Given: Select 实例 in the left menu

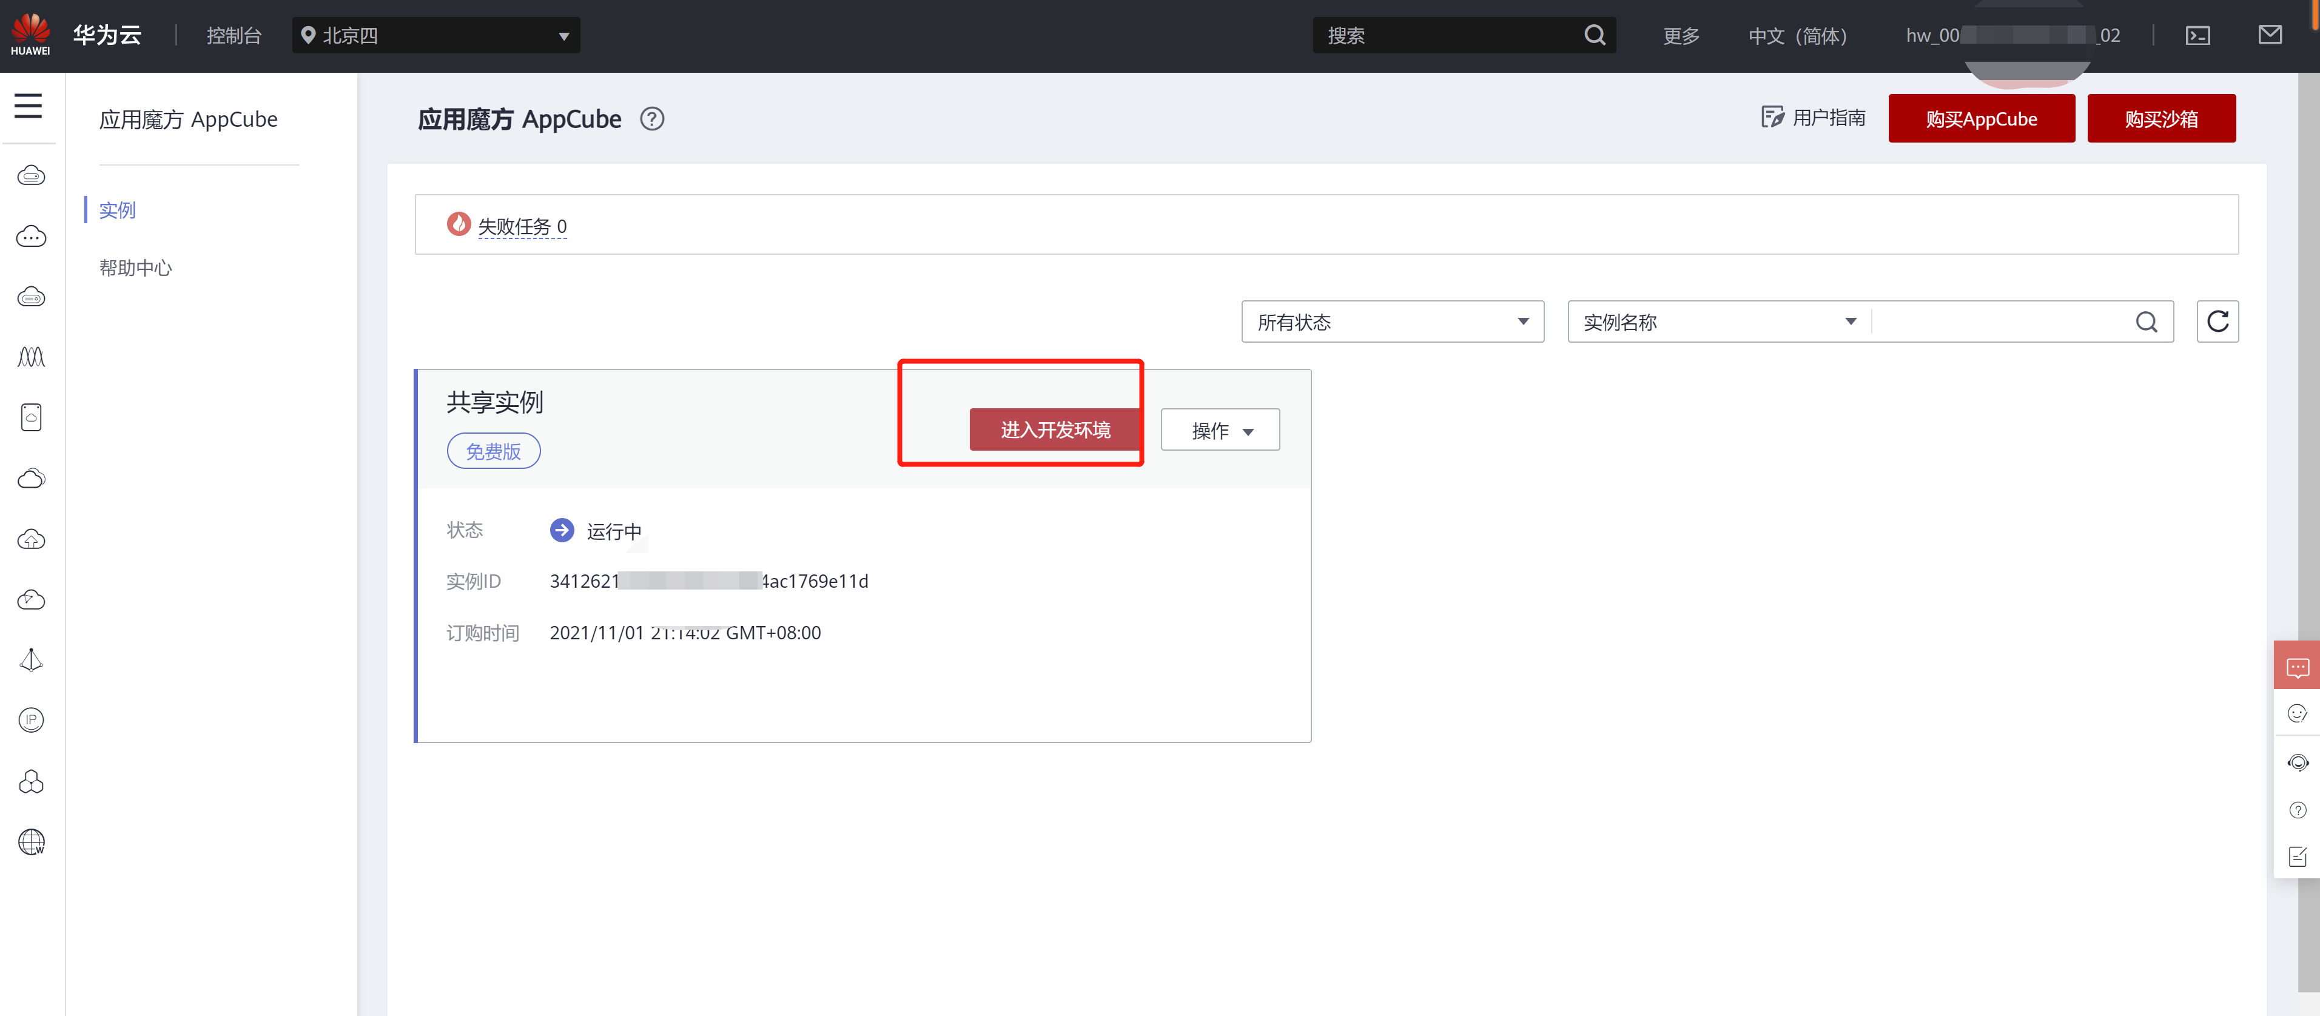Looking at the screenshot, I should (117, 210).
